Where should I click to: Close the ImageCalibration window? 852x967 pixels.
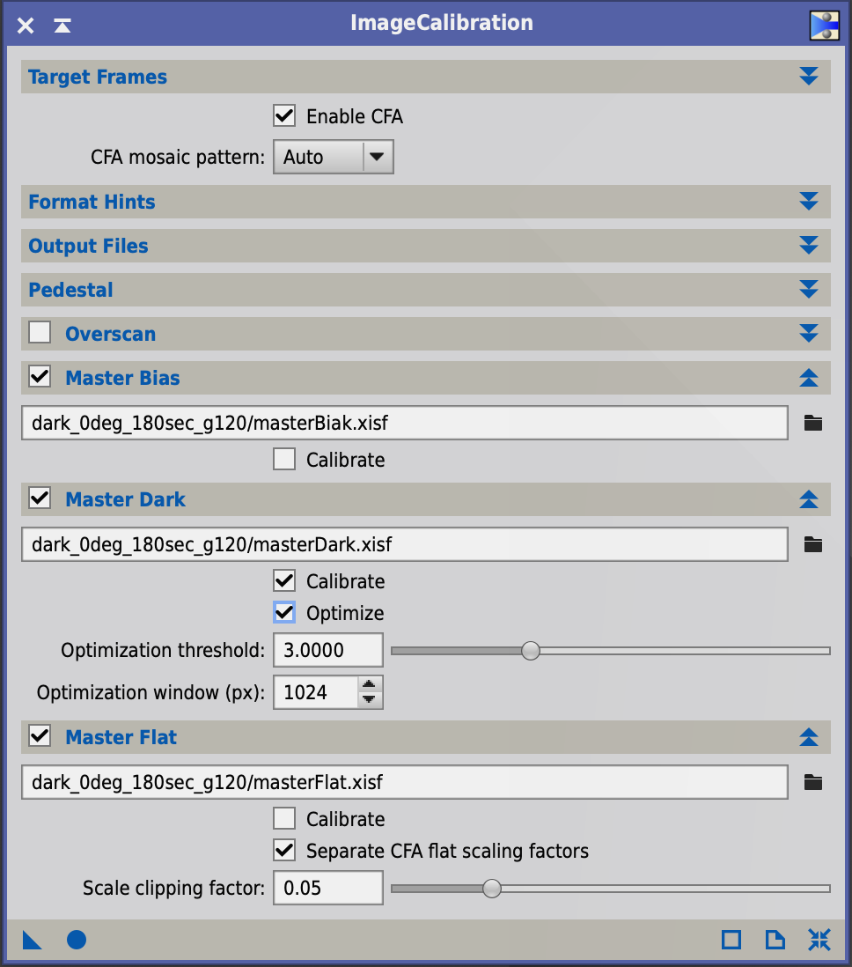point(26,26)
